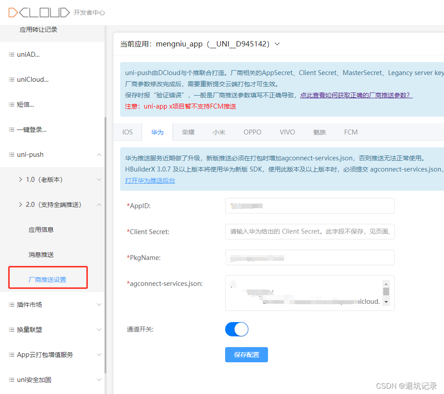Image resolution: width=444 pixels, height=394 pixels.
Task: Click the 短信 list icon
Action: (11, 105)
